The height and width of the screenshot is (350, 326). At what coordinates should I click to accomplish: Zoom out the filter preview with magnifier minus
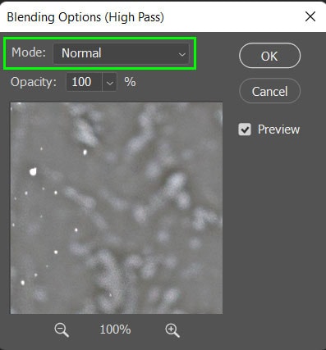(x=62, y=330)
